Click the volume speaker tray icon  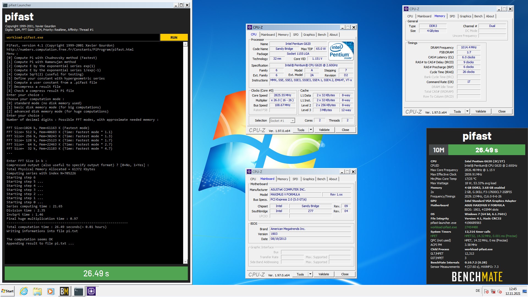pyautogui.click(x=500, y=291)
